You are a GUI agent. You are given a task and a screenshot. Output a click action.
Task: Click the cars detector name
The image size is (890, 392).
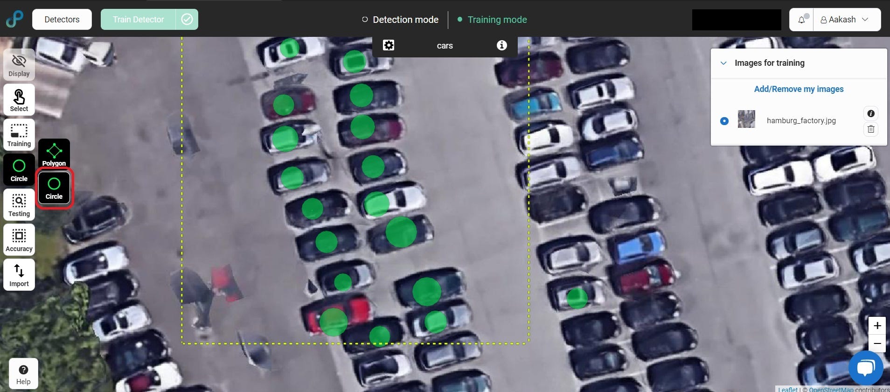(445, 46)
